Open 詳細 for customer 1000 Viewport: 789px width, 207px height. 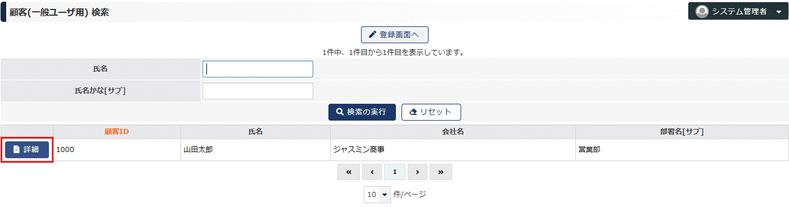(x=27, y=150)
